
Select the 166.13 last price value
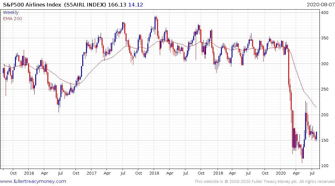pyautogui.click(x=117, y=5)
